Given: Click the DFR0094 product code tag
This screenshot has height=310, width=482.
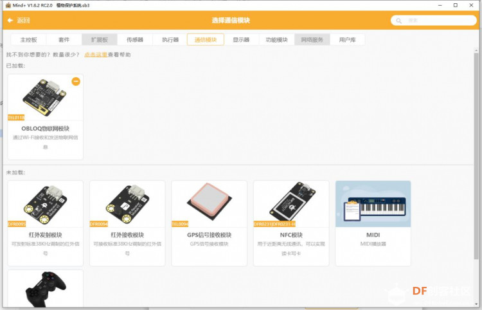Looking at the screenshot, I should [99, 224].
